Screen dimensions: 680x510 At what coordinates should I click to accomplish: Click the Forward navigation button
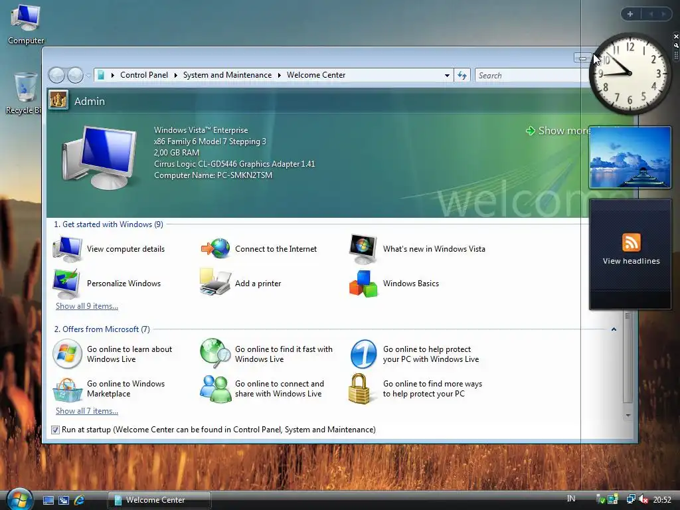coord(75,76)
